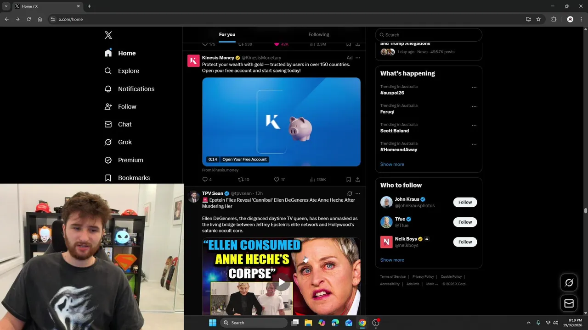The width and height of the screenshot is (588, 330).
Task: Click the Windows taskbar Search box
Action: [x=254, y=323]
